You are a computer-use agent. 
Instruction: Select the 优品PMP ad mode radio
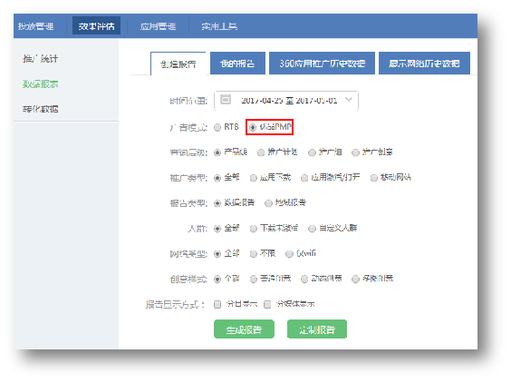pos(253,127)
